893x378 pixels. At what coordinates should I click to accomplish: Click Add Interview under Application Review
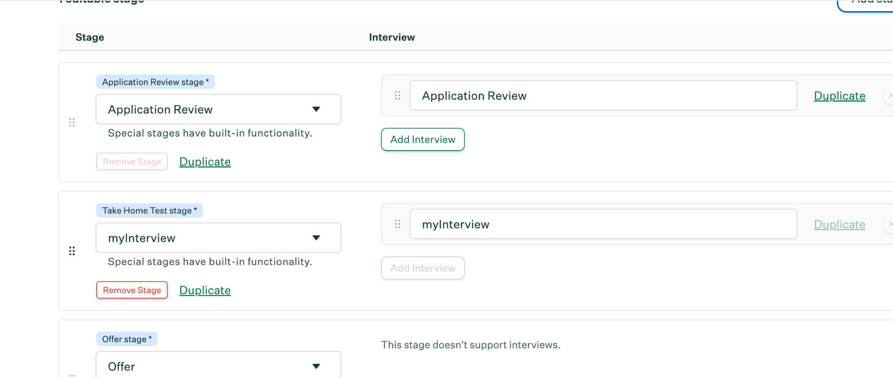tap(423, 139)
